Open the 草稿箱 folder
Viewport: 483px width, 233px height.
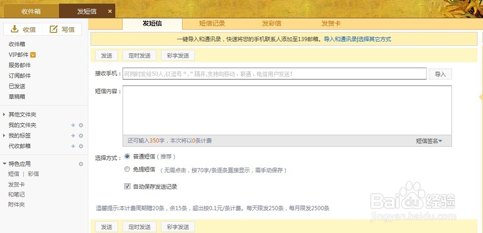click(17, 97)
